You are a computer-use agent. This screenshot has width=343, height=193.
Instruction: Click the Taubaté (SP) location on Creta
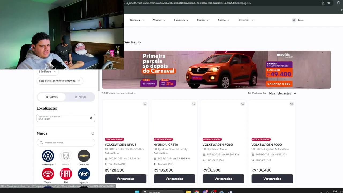point(165,164)
